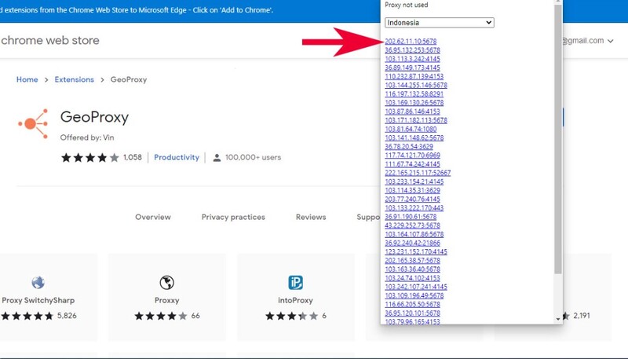Select proxy 103.171.182.113:5678

tap(416, 120)
